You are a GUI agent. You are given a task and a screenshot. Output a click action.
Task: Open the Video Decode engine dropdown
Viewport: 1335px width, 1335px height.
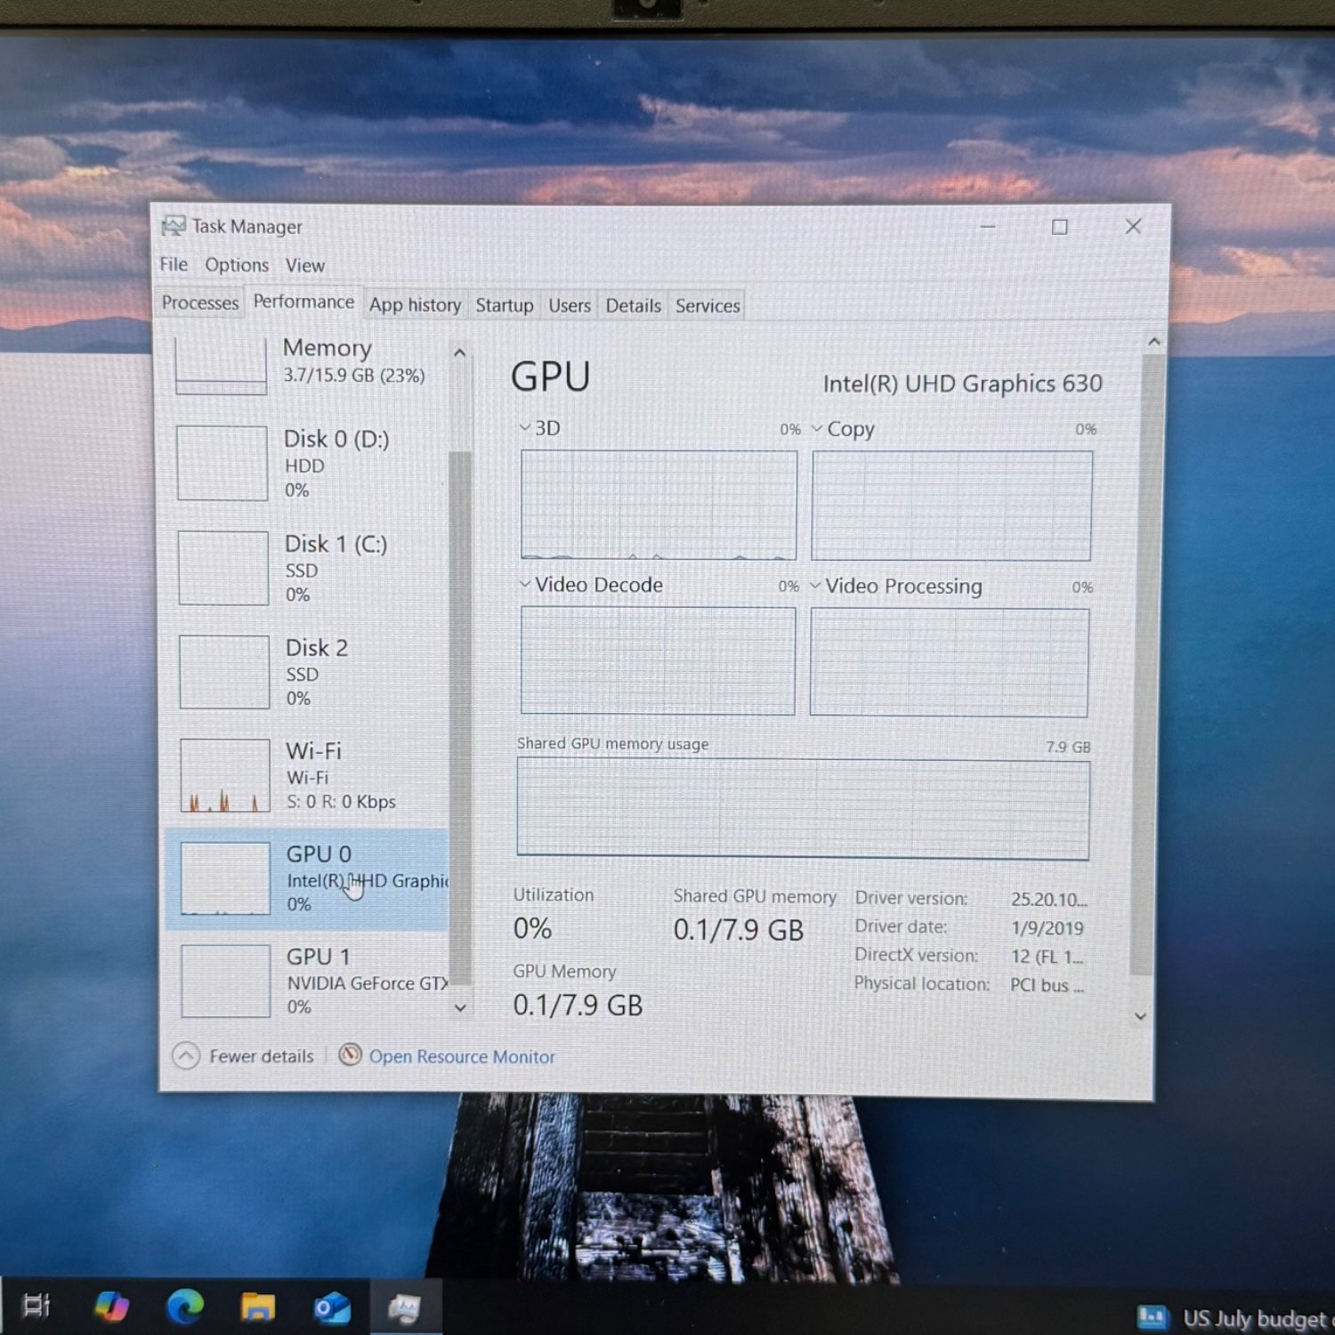(x=525, y=584)
